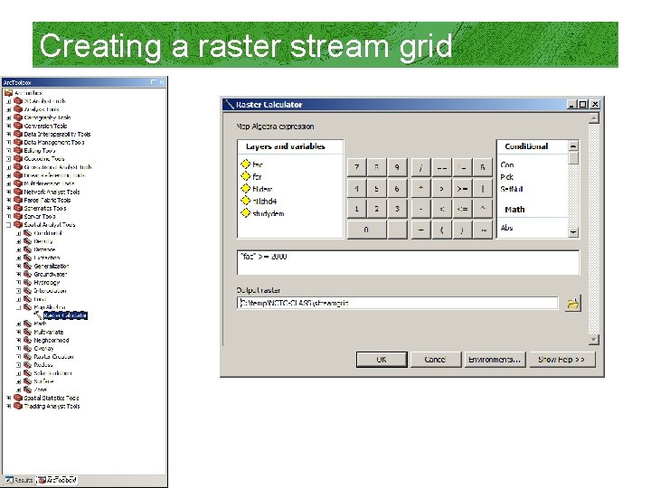
Task: Click the Neighborhood toolset icon
Action: coord(27,340)
